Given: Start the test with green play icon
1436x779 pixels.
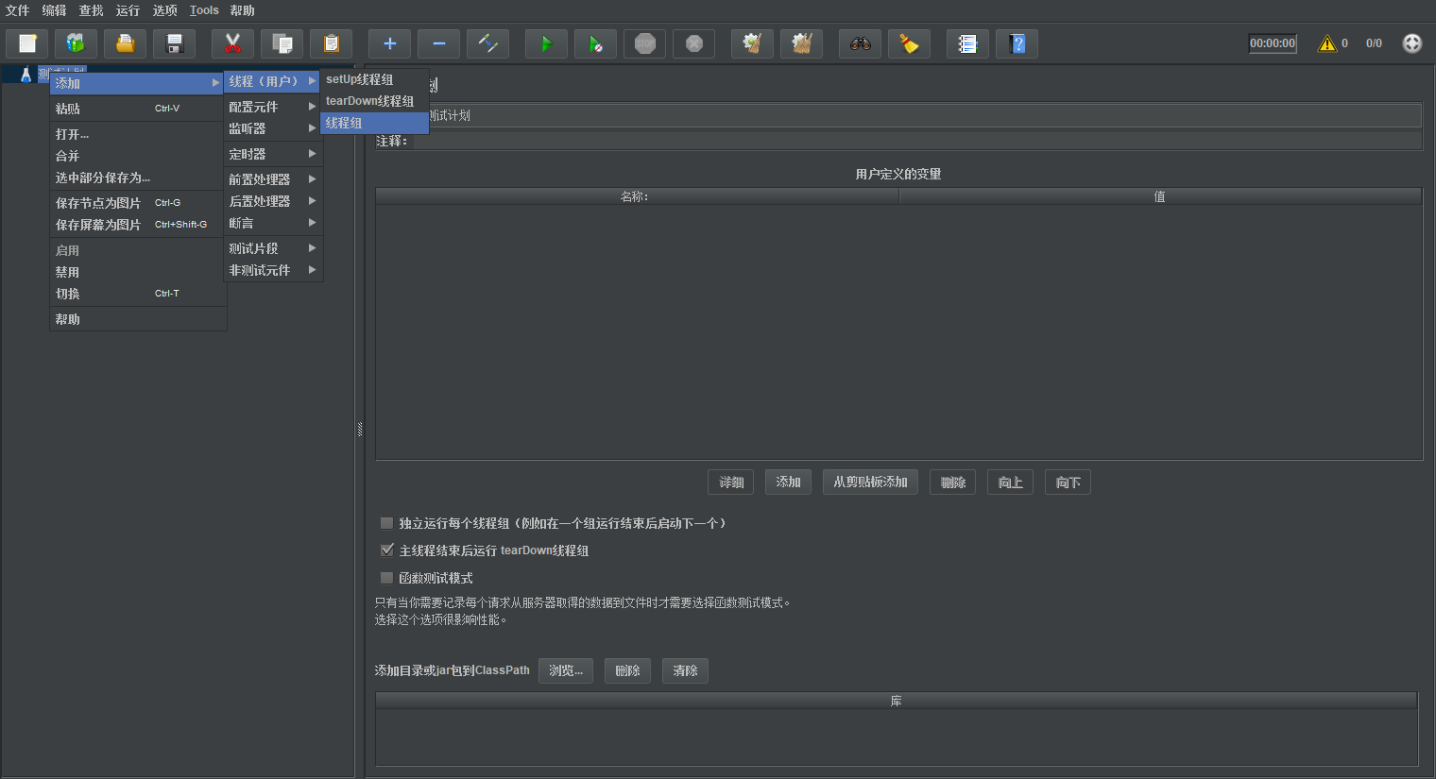Looking at the screenshot, I should pyautogui.click(x=546, y=43).
